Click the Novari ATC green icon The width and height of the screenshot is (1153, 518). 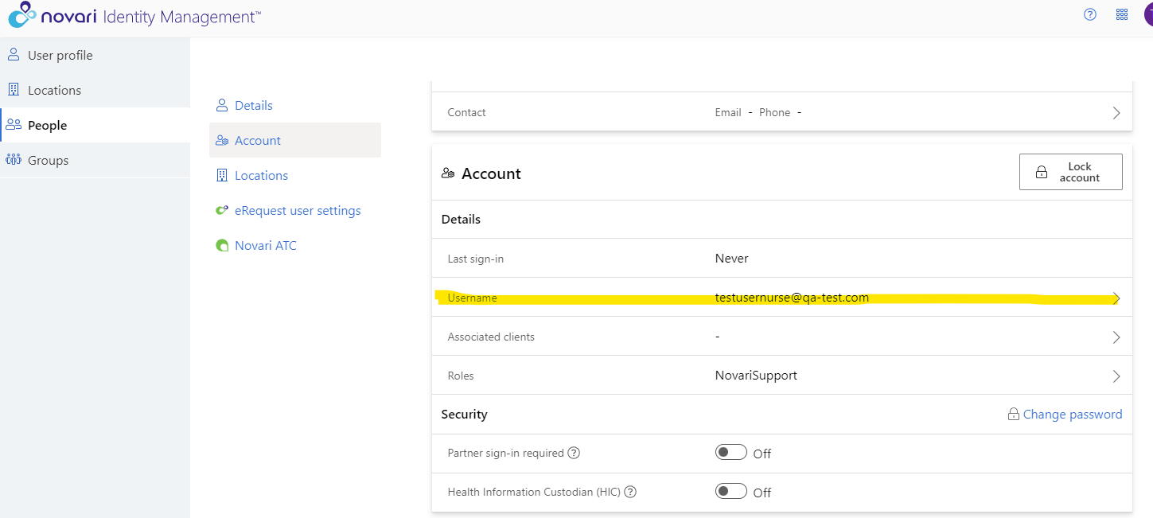[x=222, y=246]
